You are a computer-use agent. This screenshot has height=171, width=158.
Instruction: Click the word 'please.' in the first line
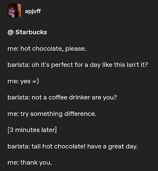pyautogui.click(x=76, y=49)
